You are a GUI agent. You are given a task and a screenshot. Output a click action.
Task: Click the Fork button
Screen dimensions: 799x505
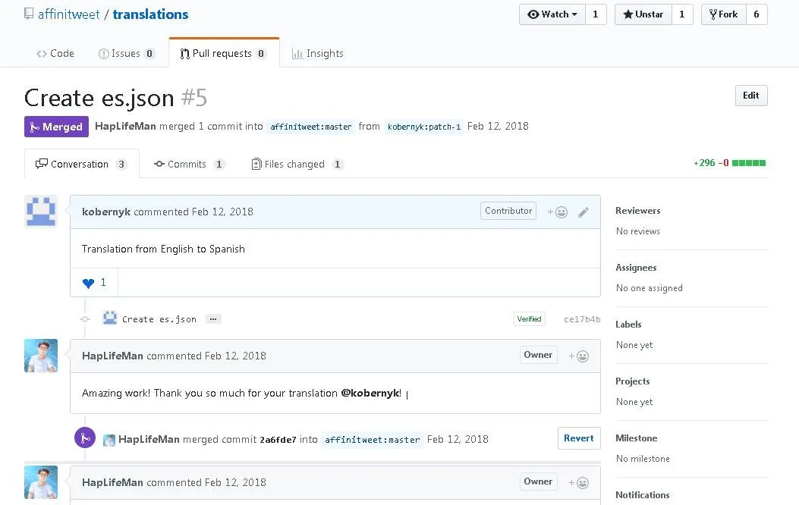pyautogui.click(x=724, y=14)
